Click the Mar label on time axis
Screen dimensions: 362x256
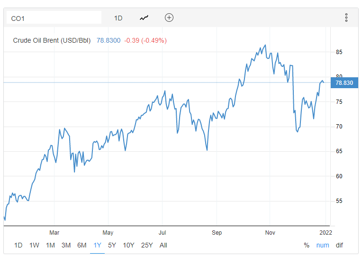54,232
